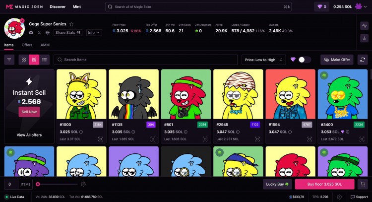The image size is (372, 202).
Task: Switch to the AMM tab
Action: (45, 45)
